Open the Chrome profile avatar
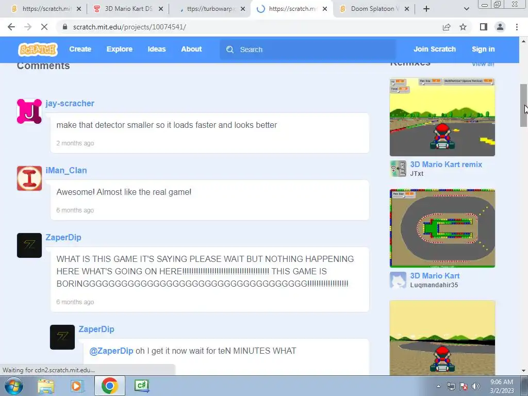This screenshot has width=528, height=396. [x=500, y=27]
